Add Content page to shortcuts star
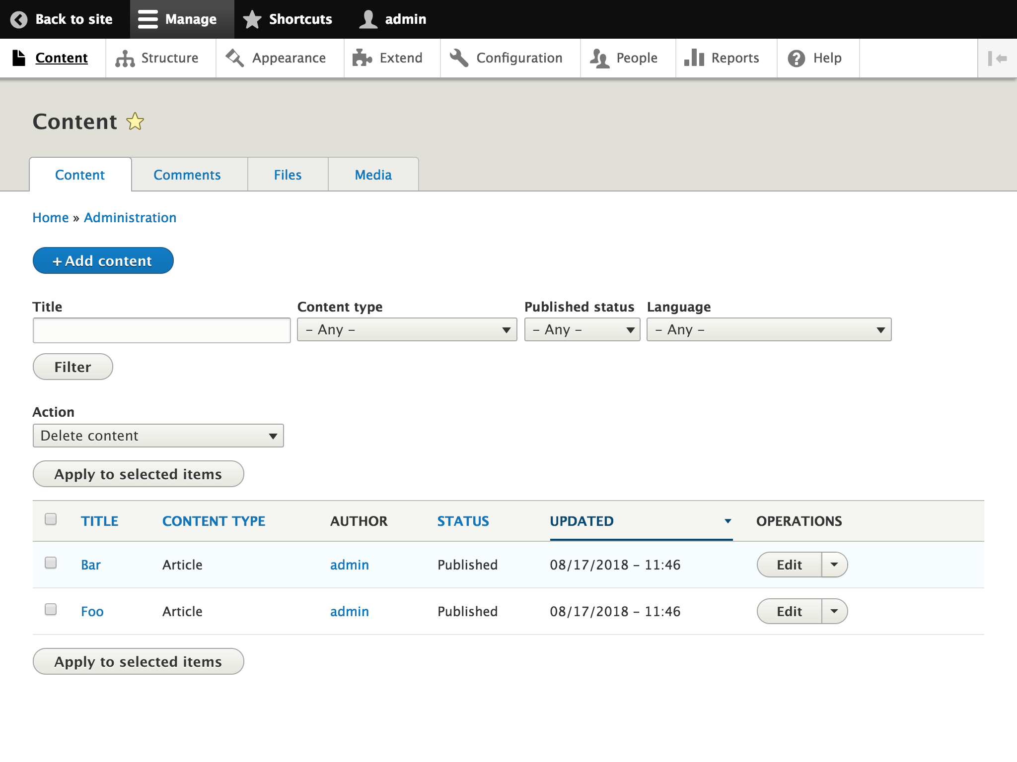Screen dimensions: 1017x762 coord(135,122)
